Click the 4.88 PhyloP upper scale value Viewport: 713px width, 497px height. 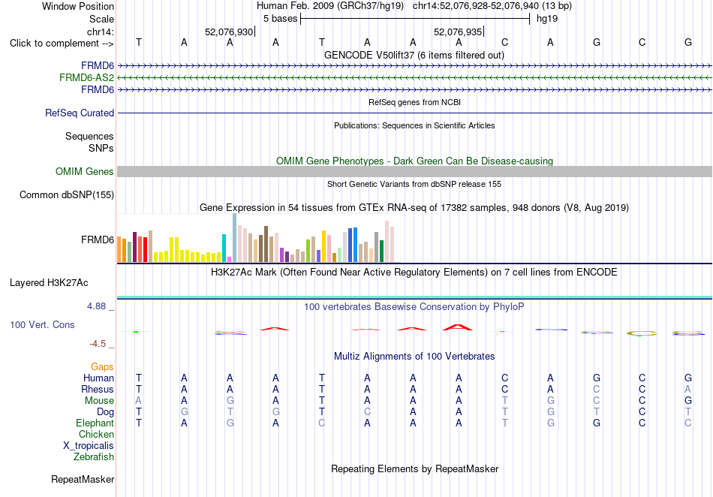96,306
